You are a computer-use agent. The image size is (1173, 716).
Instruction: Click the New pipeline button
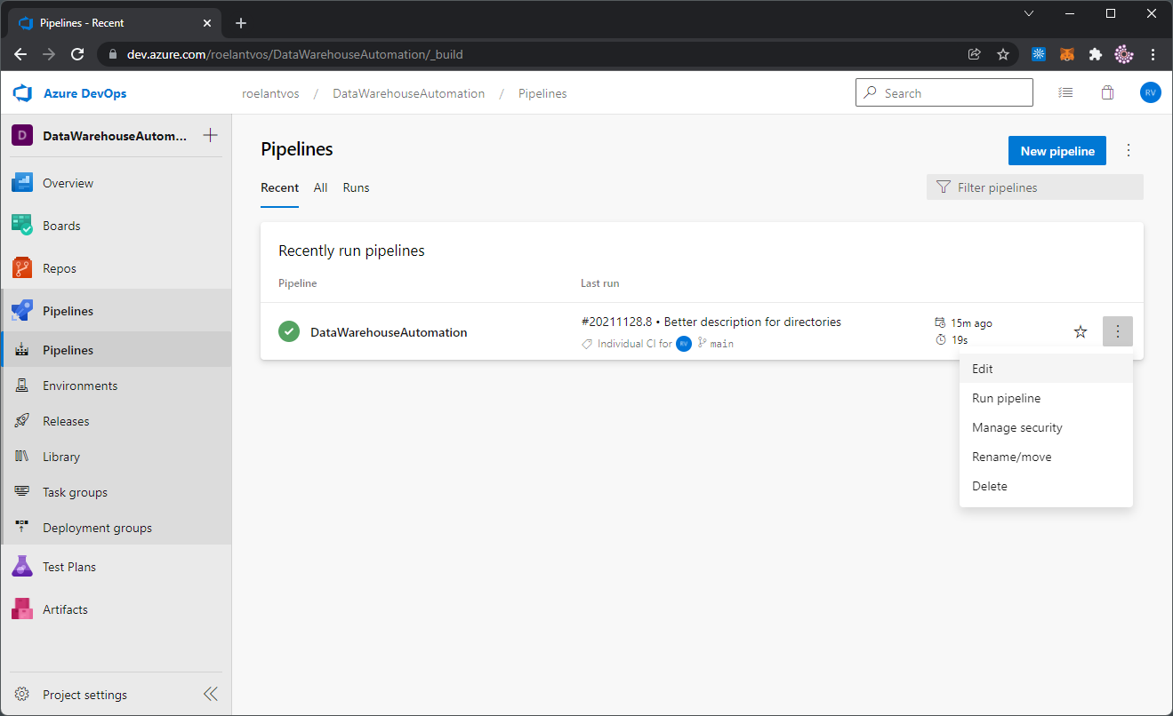coord(1057,150)
